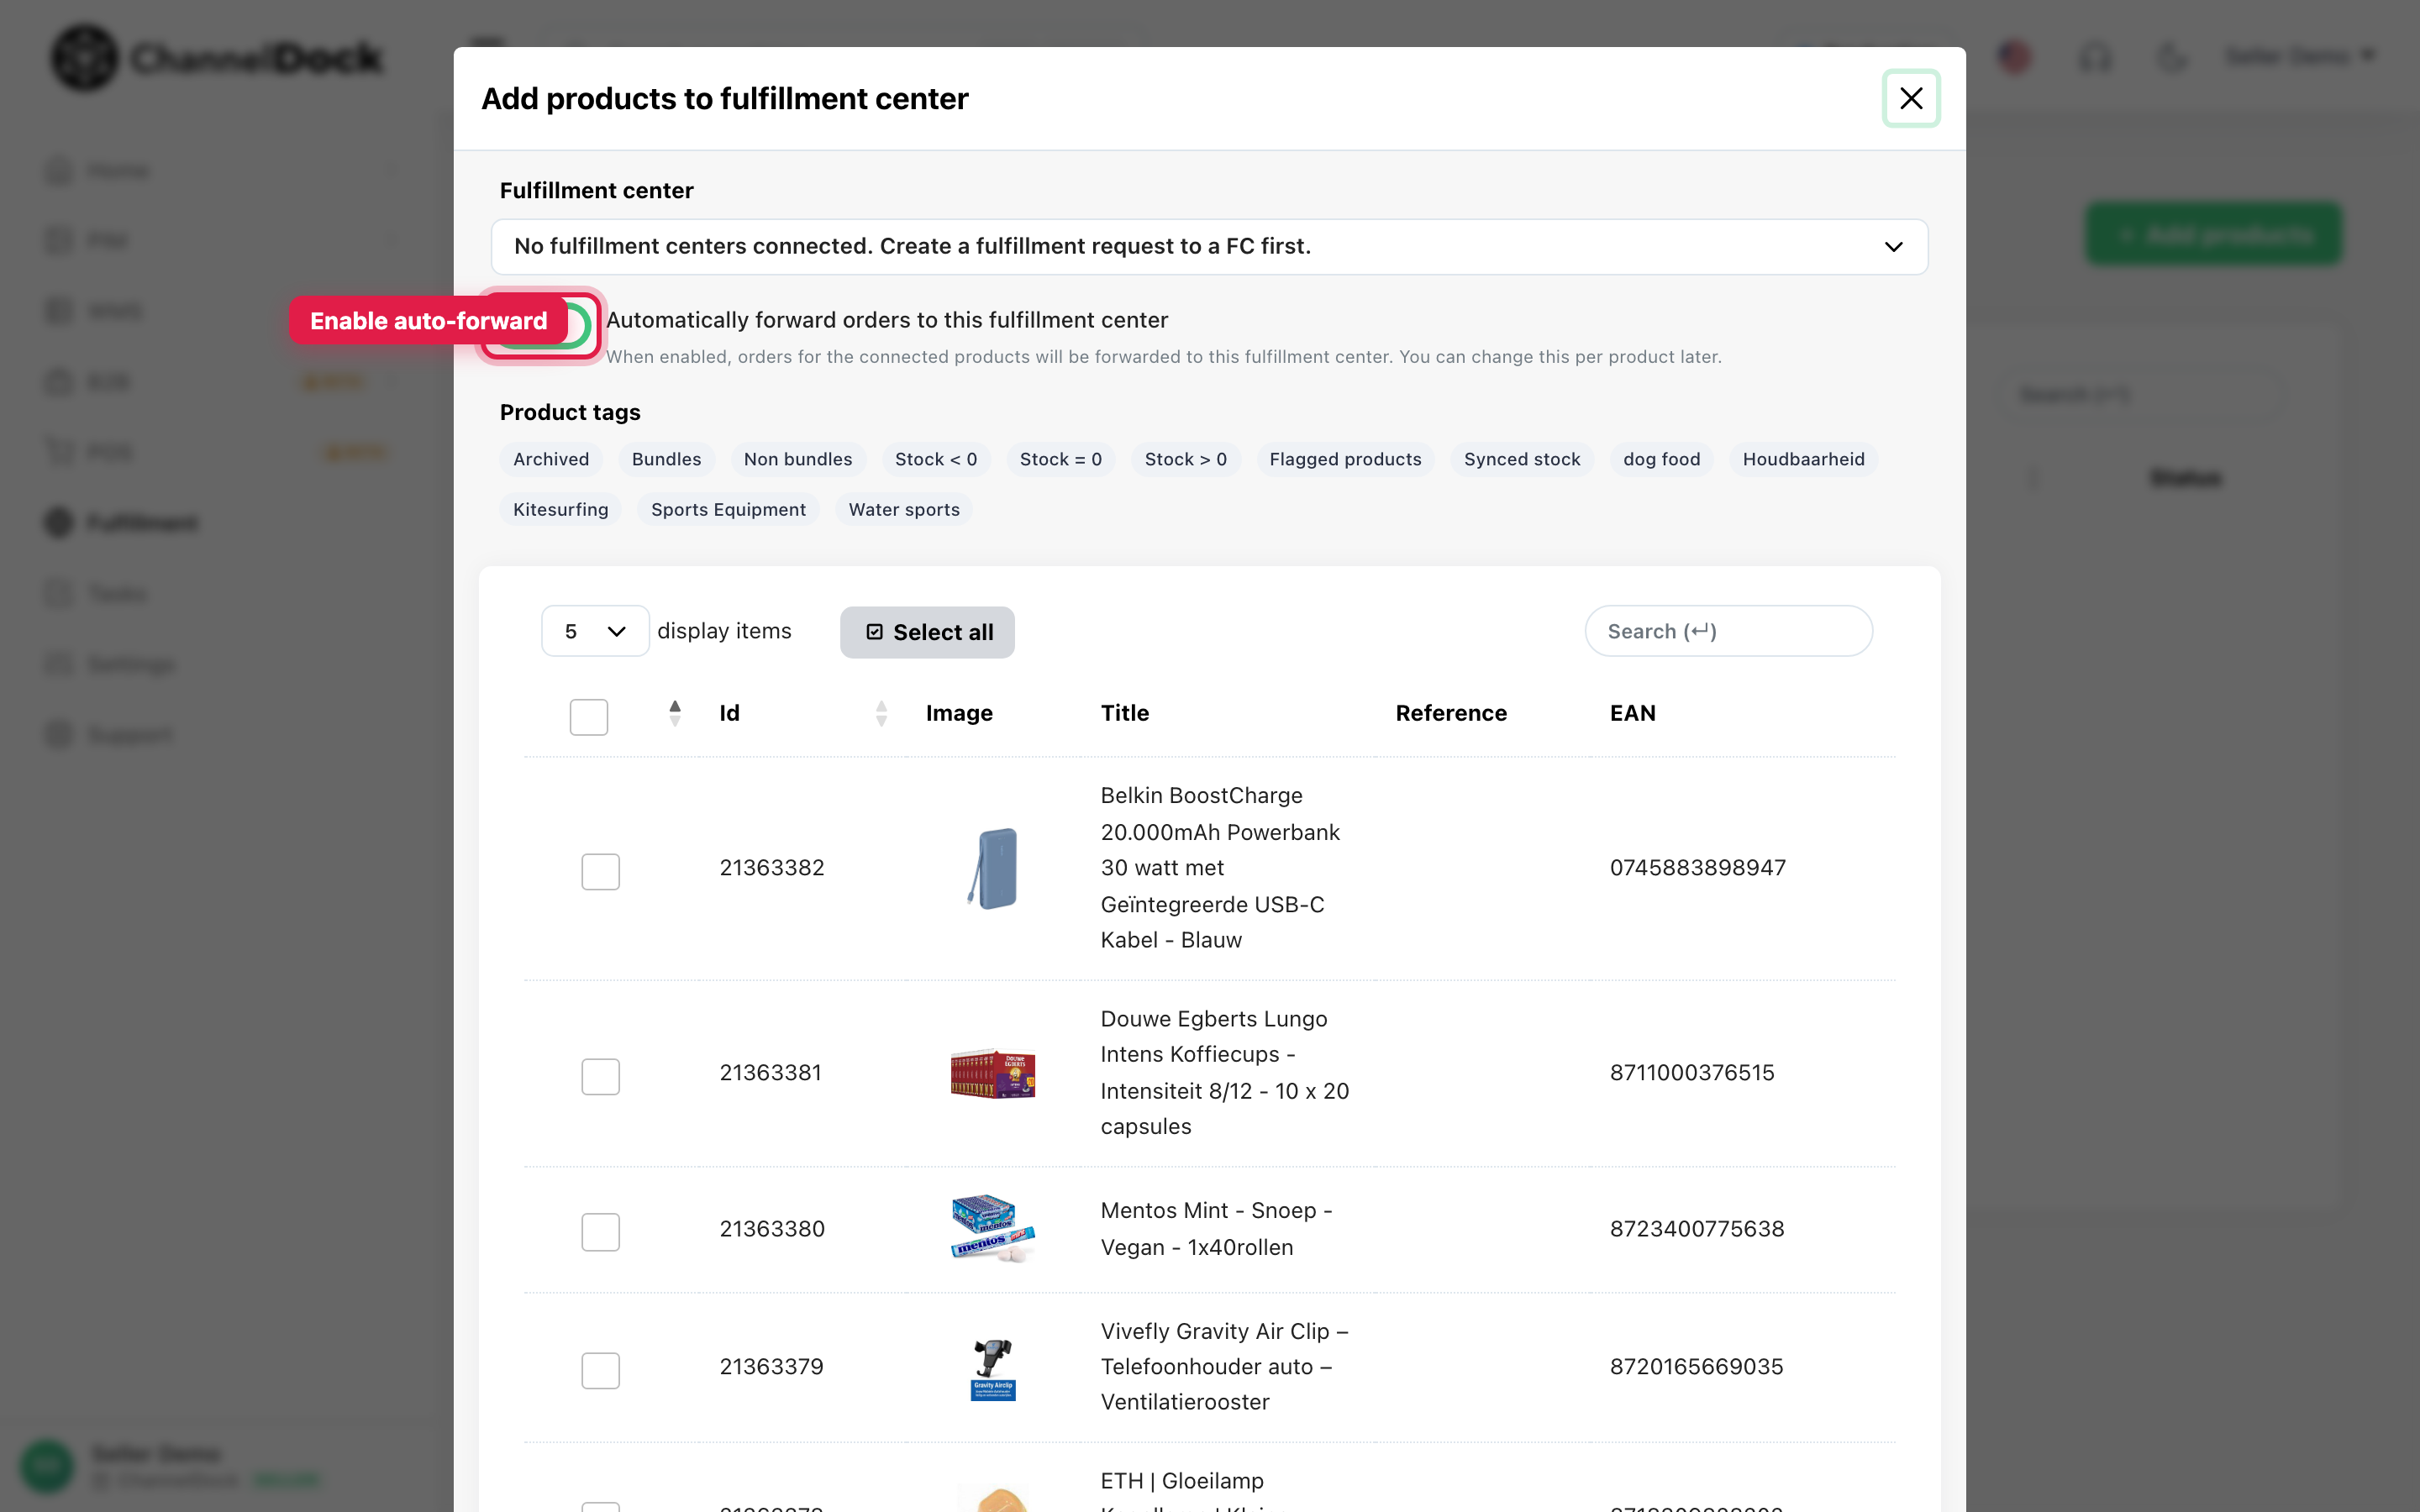The image size is (2420, 1512).
Task: Pick the Kitesurfing tag
Action: pyautogui.click(x=560, y=509)
